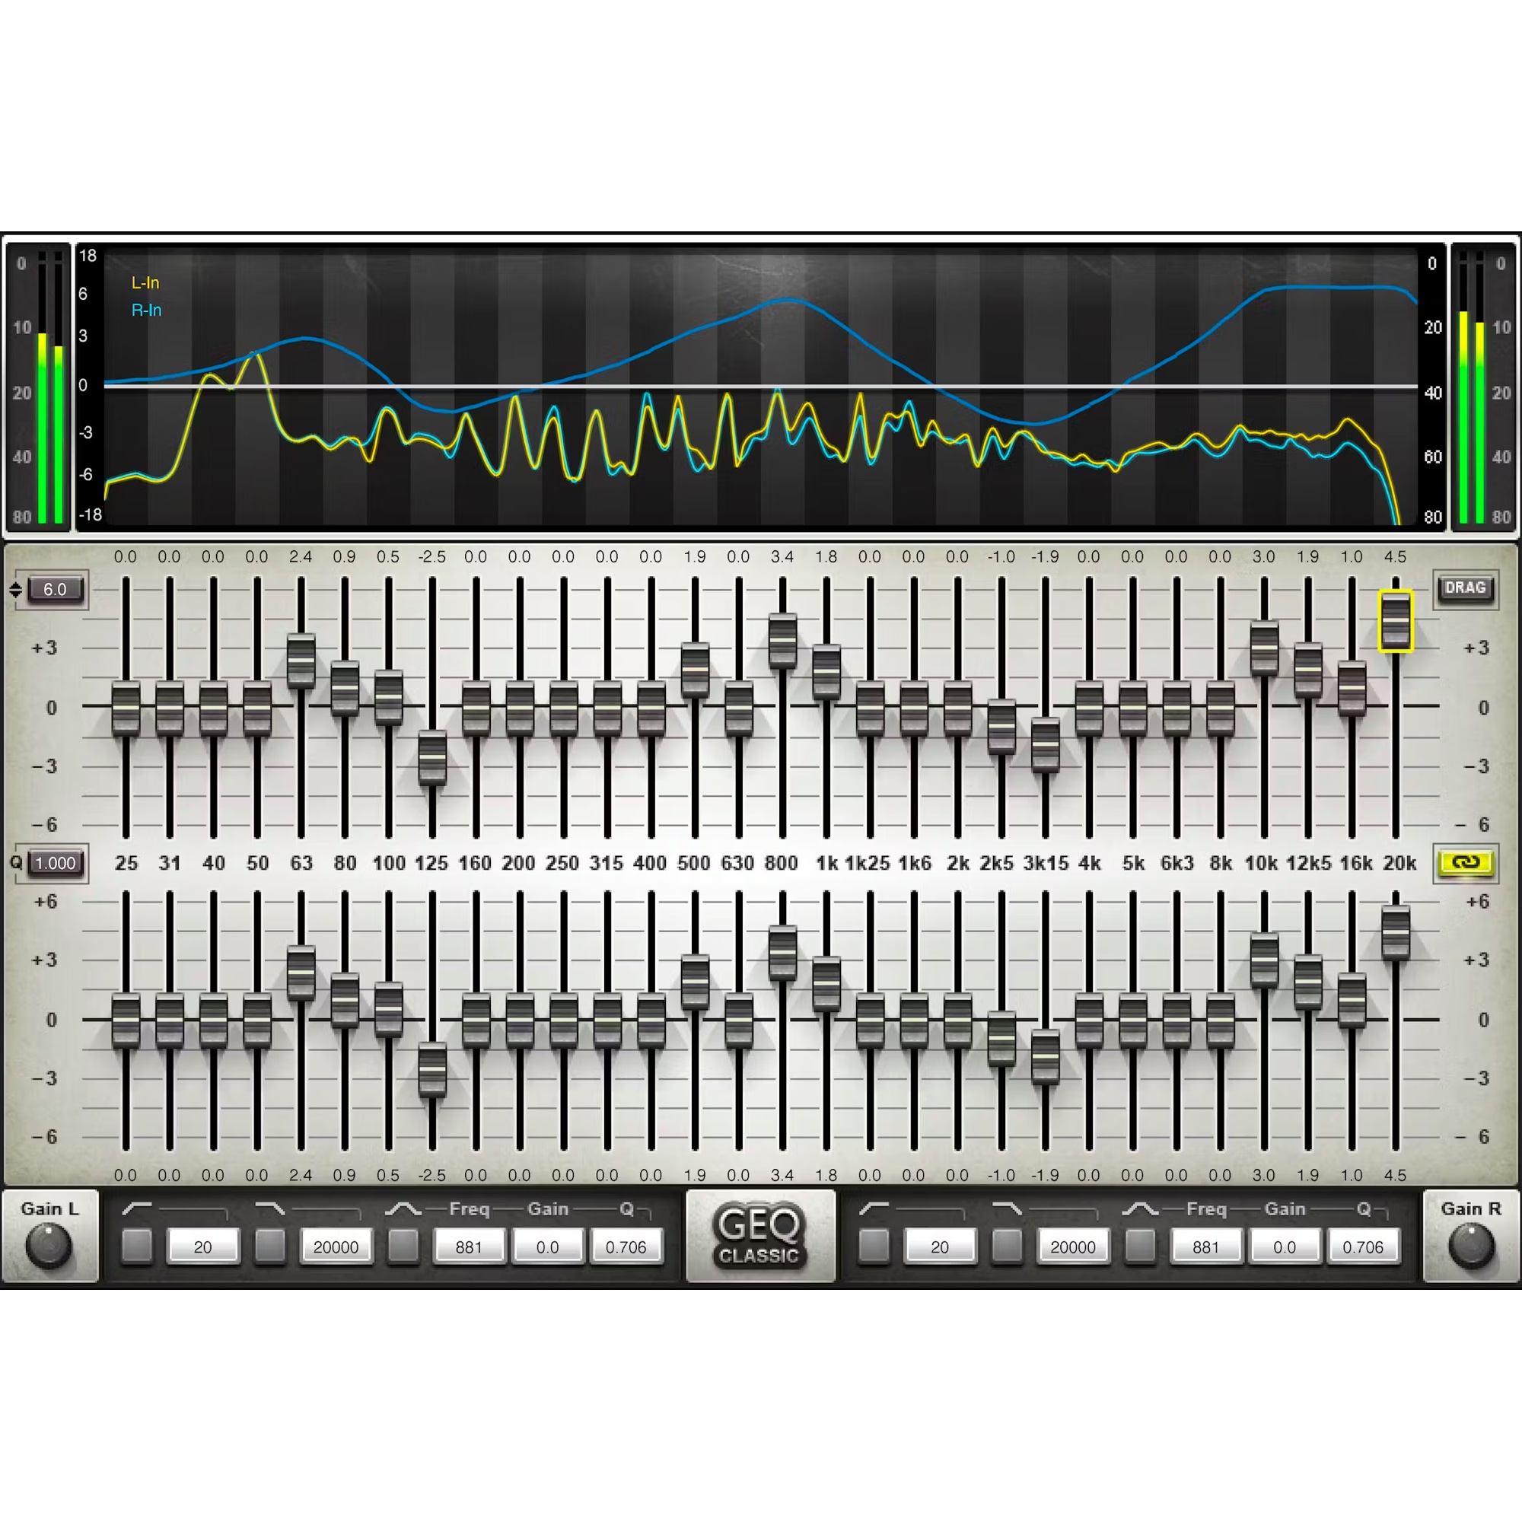Click the left bell Q field showing 0.706
Viewport: 1522px width, 1522px height.
(x=626, y=1247)
